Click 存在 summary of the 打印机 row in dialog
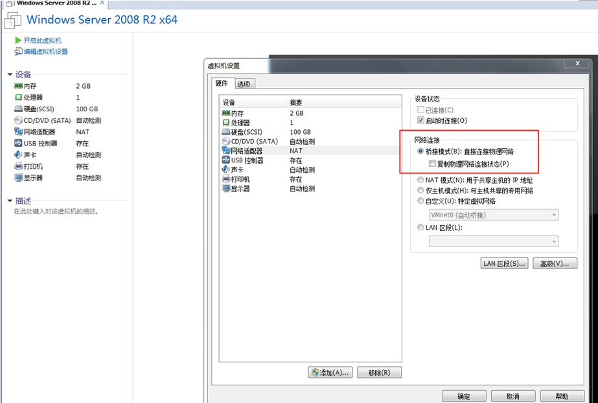Viewport: 598px width, 403px height. click(295, 179)
